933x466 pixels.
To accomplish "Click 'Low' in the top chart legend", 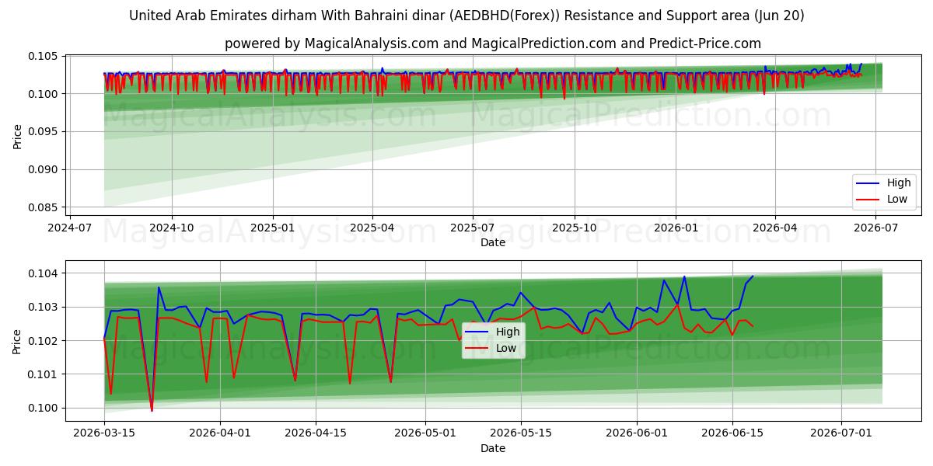I will 897,199.
